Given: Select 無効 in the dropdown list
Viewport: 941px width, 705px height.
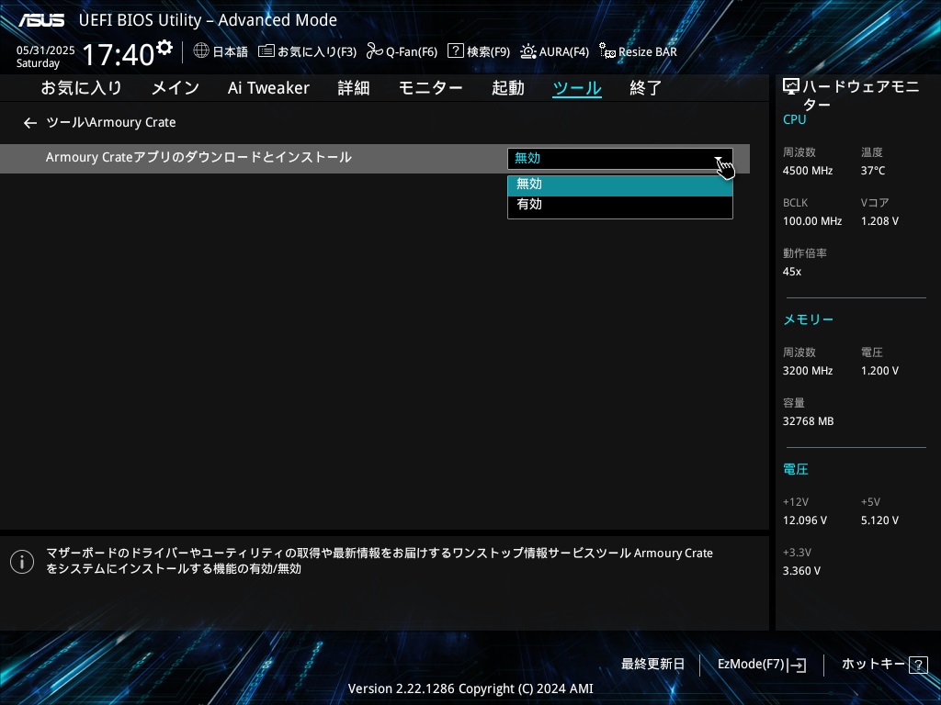Looking at the screenshot, I should [620, 185].
